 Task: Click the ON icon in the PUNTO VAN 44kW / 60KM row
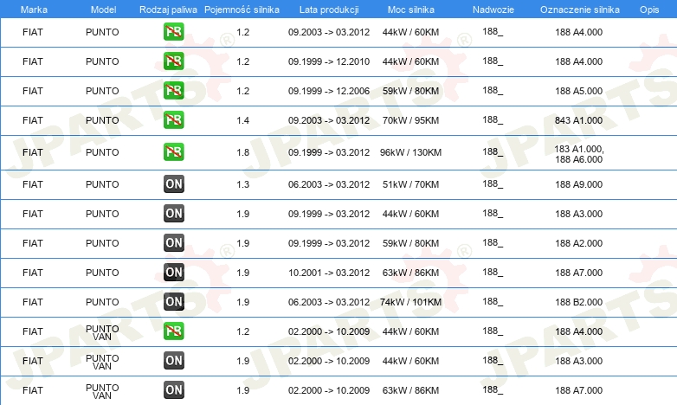pyautogui.click(x=173, y=361)
